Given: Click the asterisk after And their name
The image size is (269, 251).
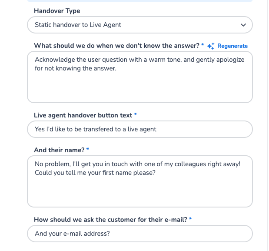Looking at the screenshot, I should pos(88,150).
